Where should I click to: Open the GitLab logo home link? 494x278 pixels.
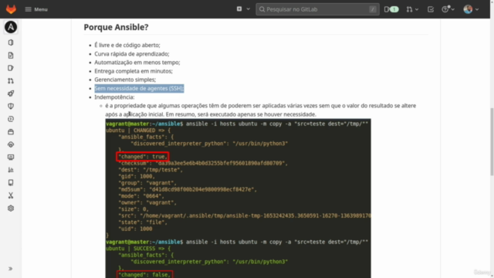point(11,9)
